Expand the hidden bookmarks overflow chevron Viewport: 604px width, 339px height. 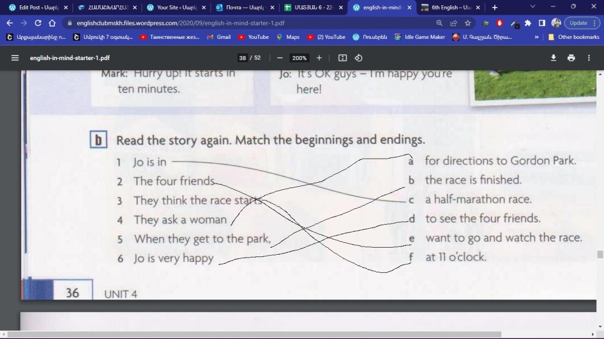click(x=536, y=37)
